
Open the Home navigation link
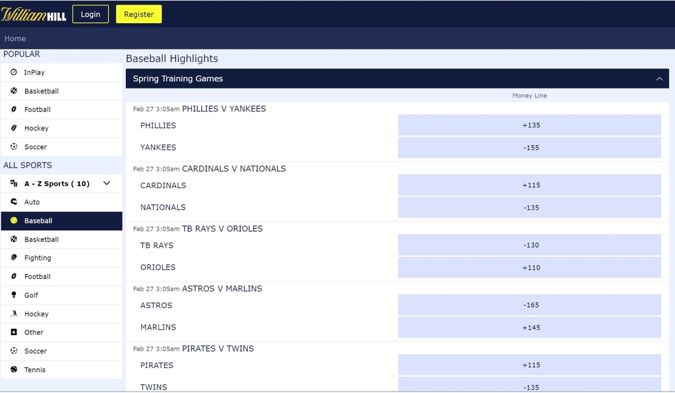(x=15, y=38)
